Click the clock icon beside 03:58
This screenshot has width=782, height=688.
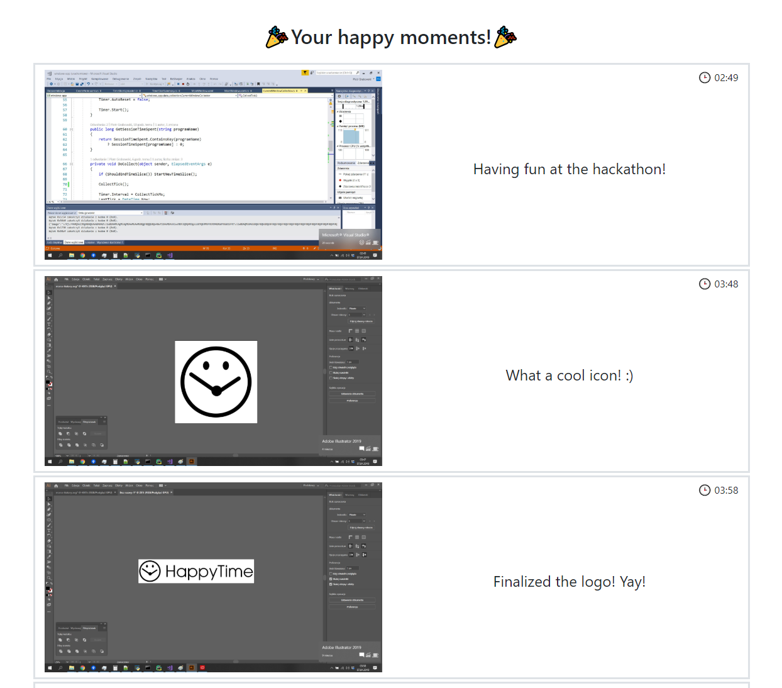(x=705, y=490)
